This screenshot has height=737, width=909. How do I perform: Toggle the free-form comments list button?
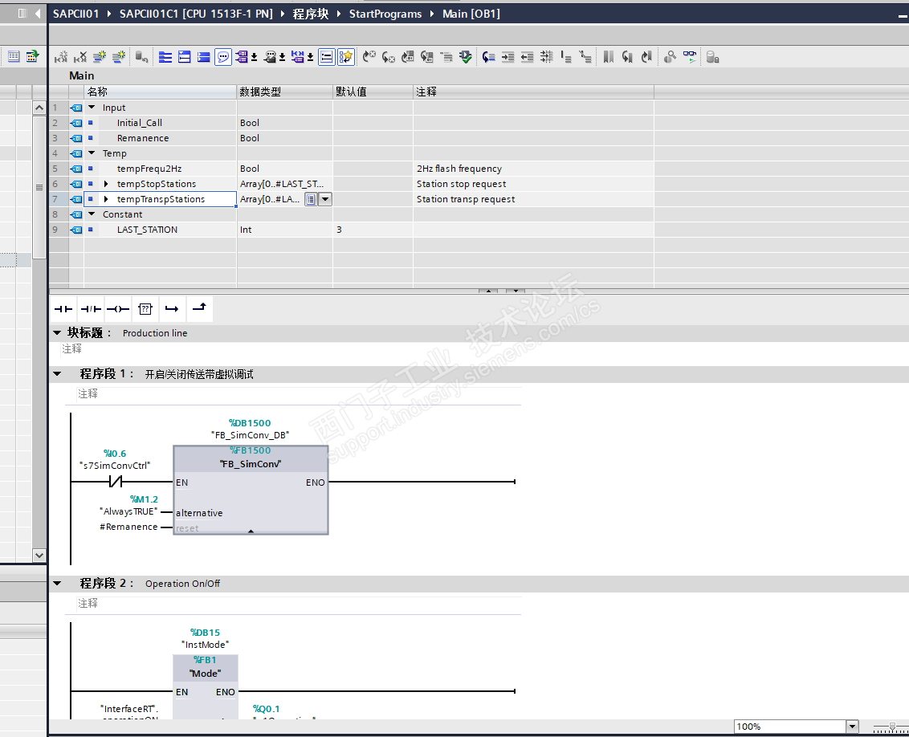327,57
